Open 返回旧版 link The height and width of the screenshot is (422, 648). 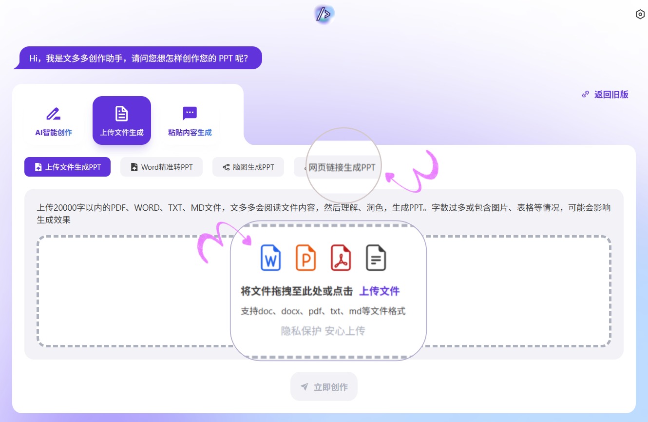pyautogui.click(x=610, y=94)
